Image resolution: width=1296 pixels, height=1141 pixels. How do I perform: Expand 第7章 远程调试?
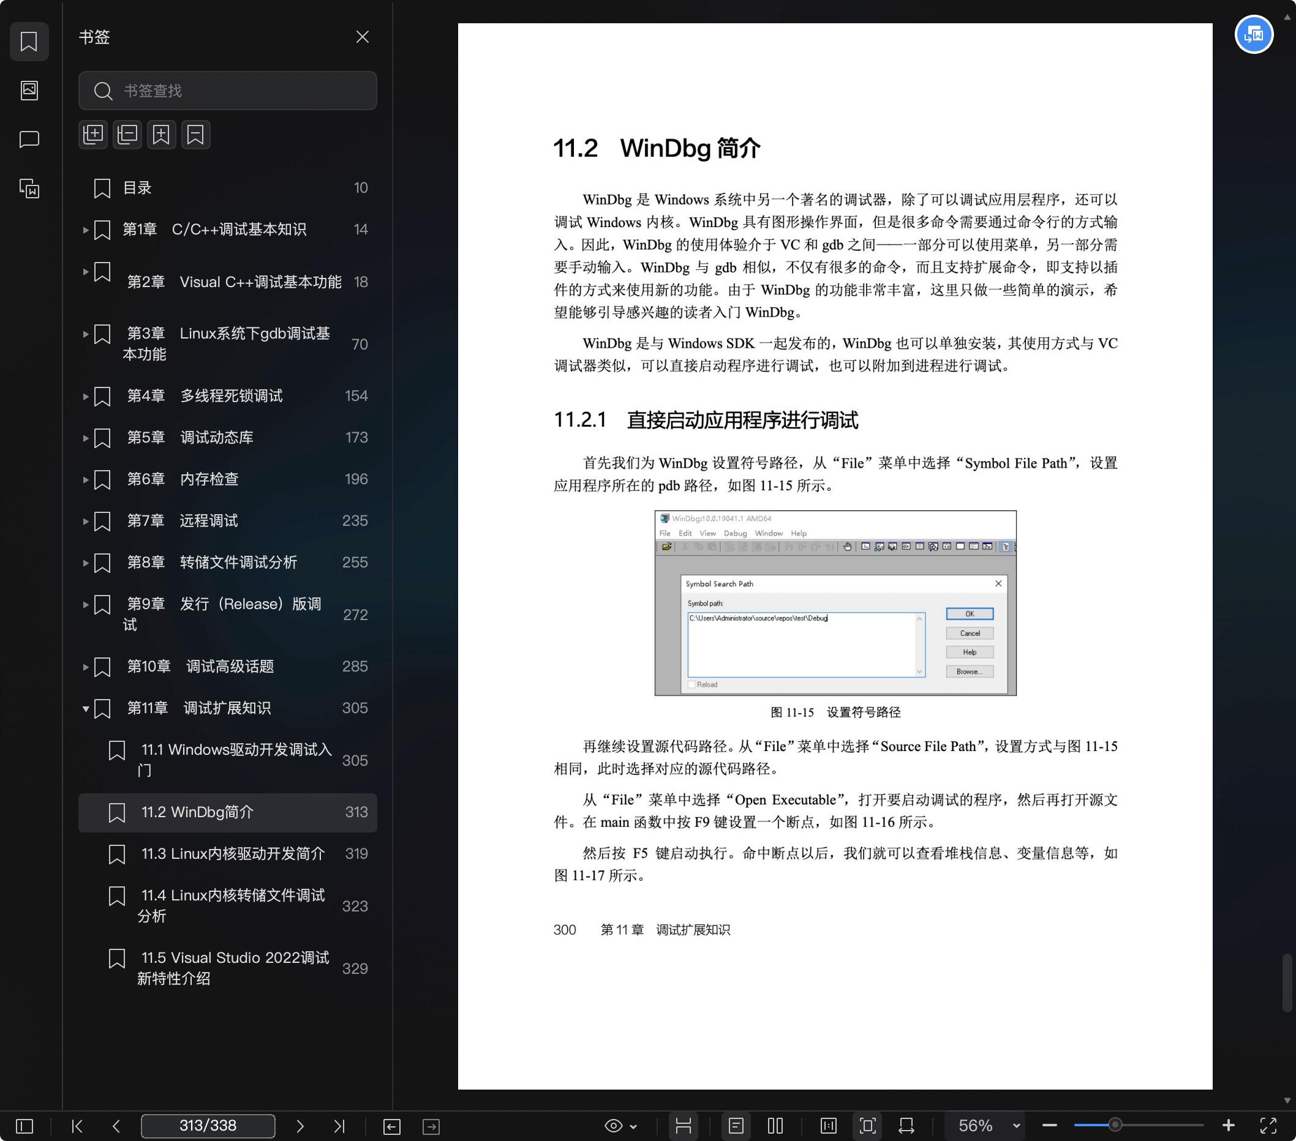pyautogui.click(x=85, y=522)
